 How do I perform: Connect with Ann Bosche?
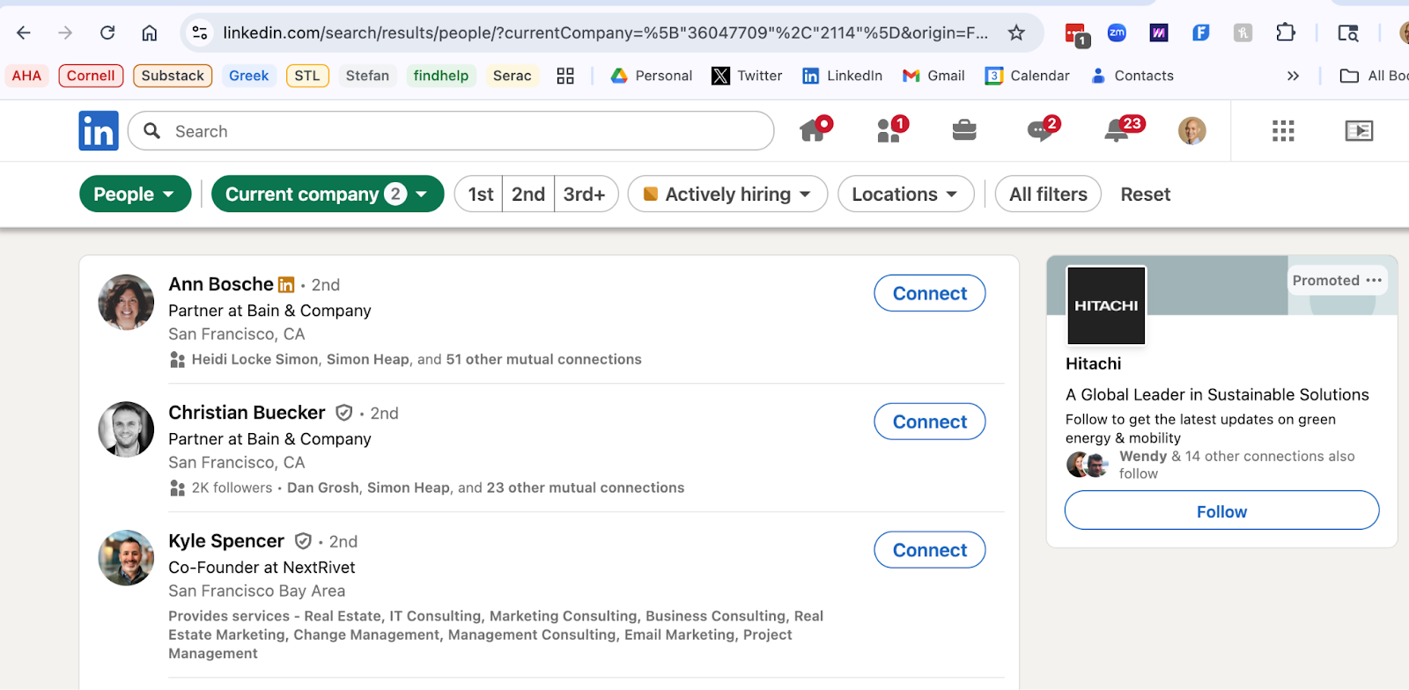click(x=929, y=293)
